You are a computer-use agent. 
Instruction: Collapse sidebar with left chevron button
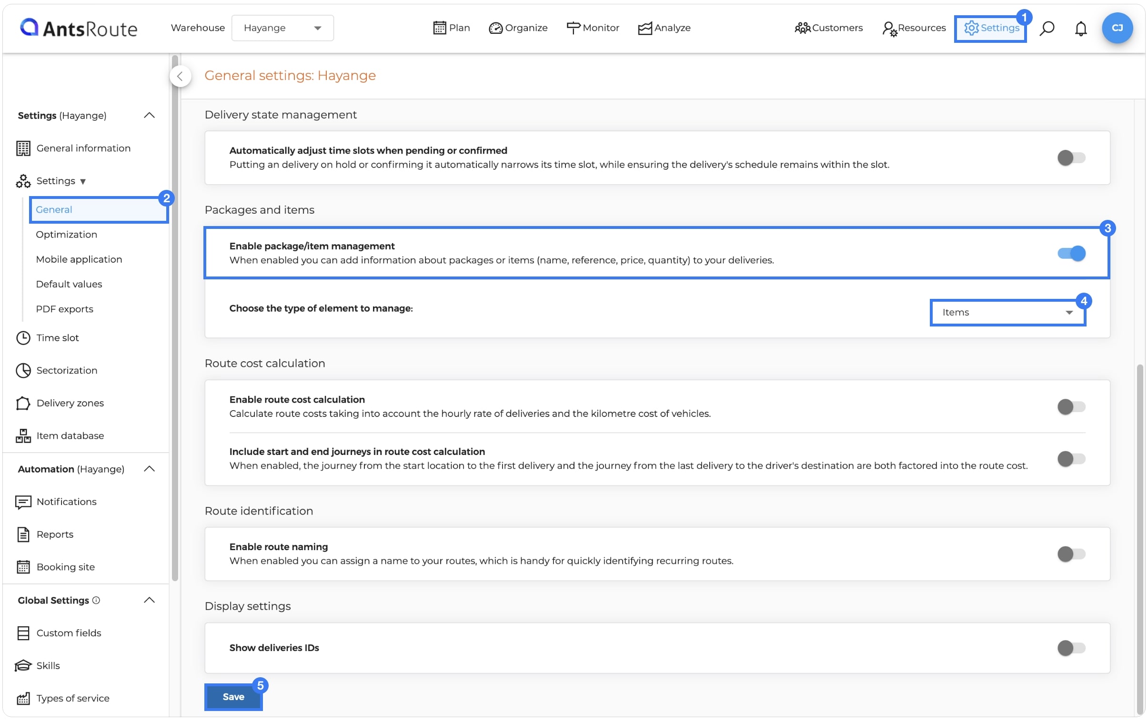pyautogui.click(x=180, y=76)
